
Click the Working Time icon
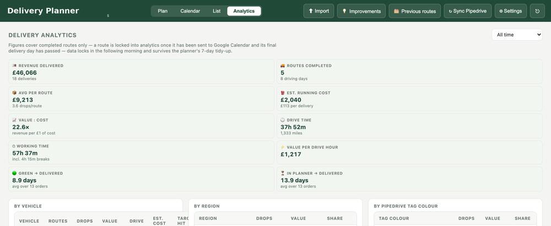click(x=14, y=146)
